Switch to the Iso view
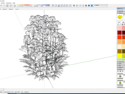Image resolution: width=125 pixels, height=94 pixels. click(x=53, y=6)
